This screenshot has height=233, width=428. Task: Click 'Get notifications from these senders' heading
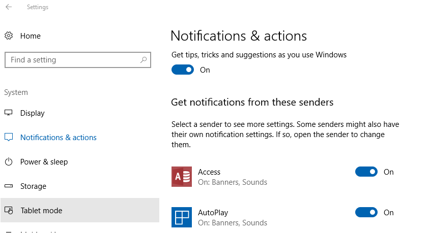[x=252, y=102]
